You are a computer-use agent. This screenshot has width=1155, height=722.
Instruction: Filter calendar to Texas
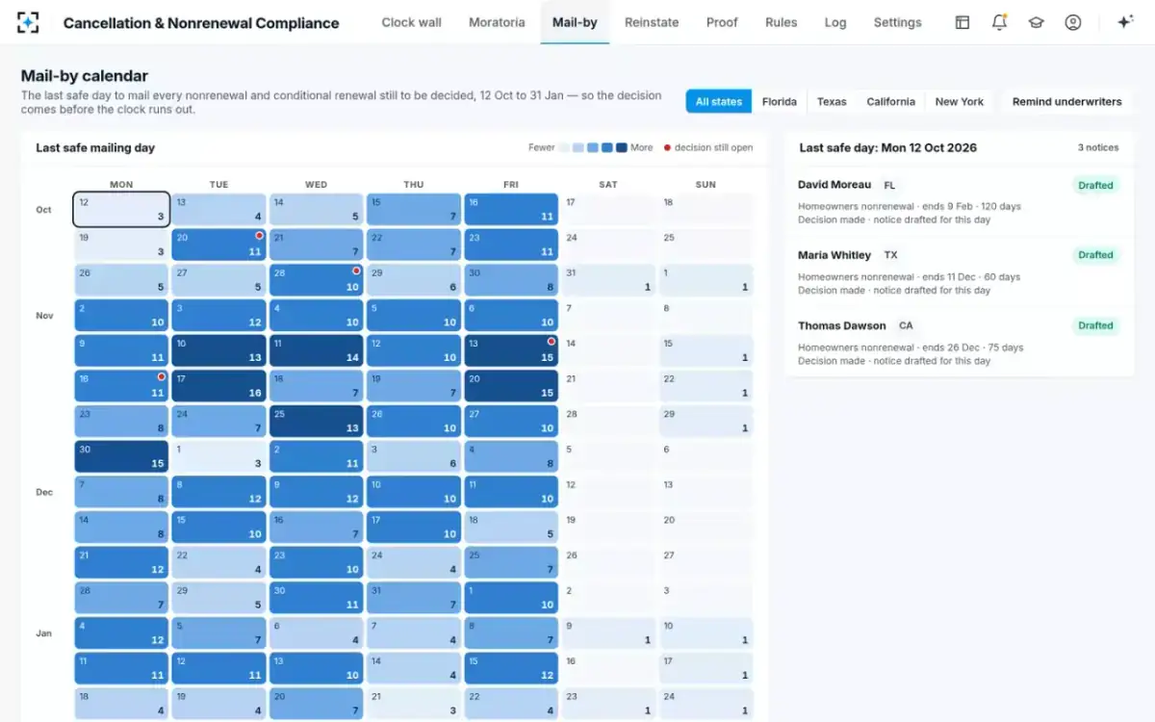(x=832, y=101)
